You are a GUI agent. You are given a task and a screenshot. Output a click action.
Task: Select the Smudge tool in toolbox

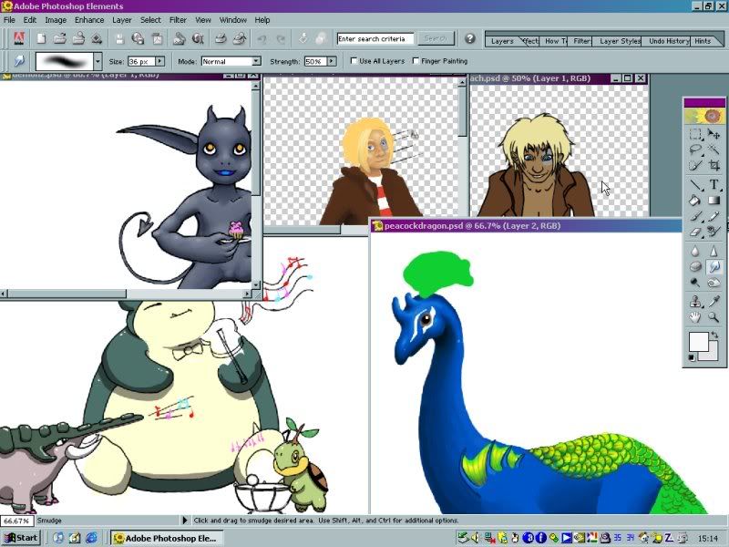point(714,266)
